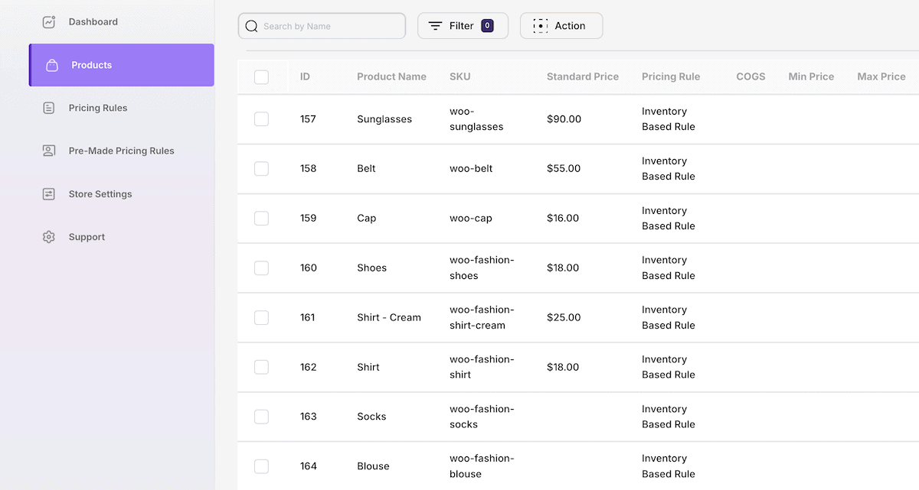This screenshot has height=490, width=919.
Task: Click the Shirt - Cream product name
Action: click(389, 318)
